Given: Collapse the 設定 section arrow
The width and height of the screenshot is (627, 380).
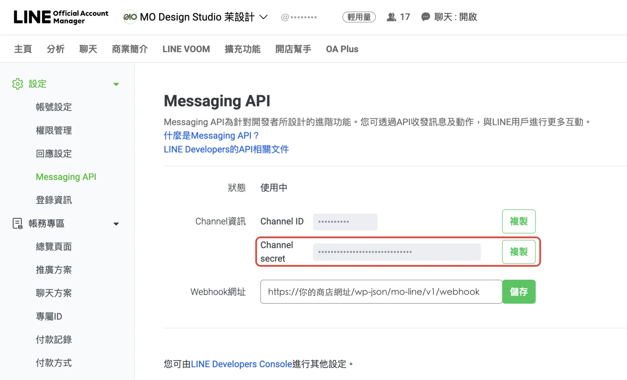Looking at the screenshot, I should 116,84.
